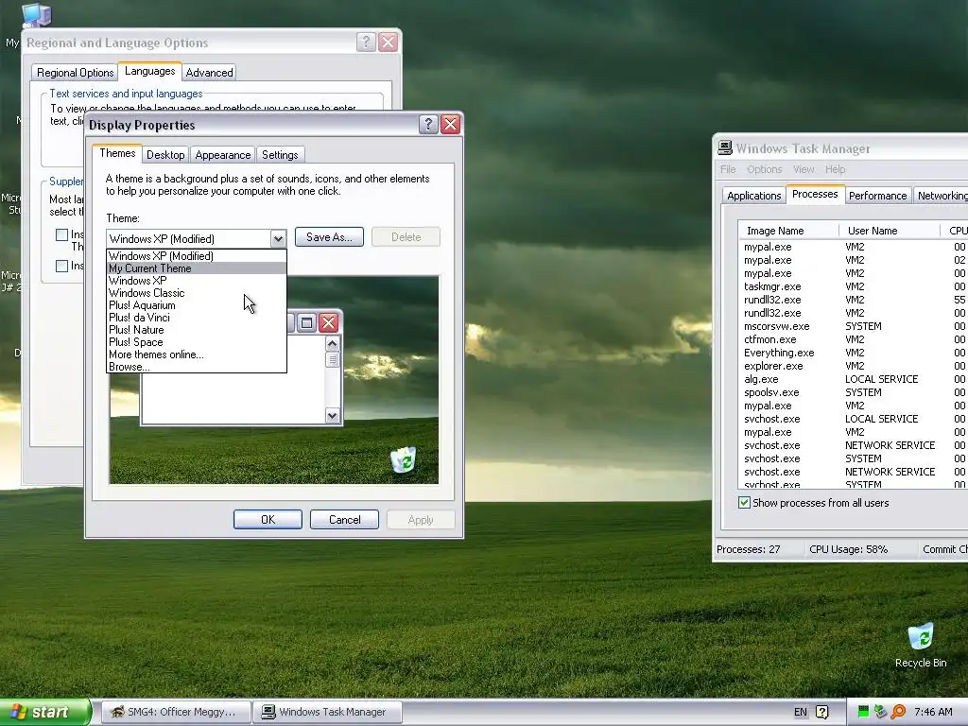Screen dimensions: 968x726
Task: Open the Task Manager Help menu
Action: (x=835, y=169)
